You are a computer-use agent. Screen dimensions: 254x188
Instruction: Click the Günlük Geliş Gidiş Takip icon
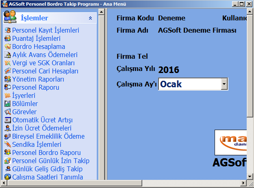(7, 169)
